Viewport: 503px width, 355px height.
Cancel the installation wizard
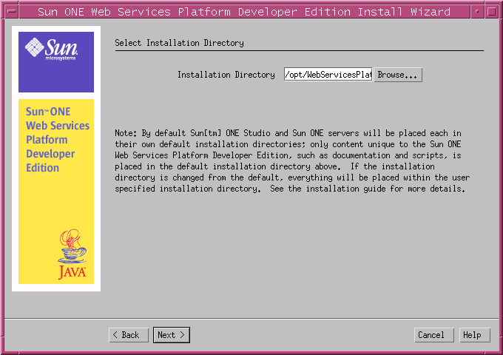tap(434, 335)
